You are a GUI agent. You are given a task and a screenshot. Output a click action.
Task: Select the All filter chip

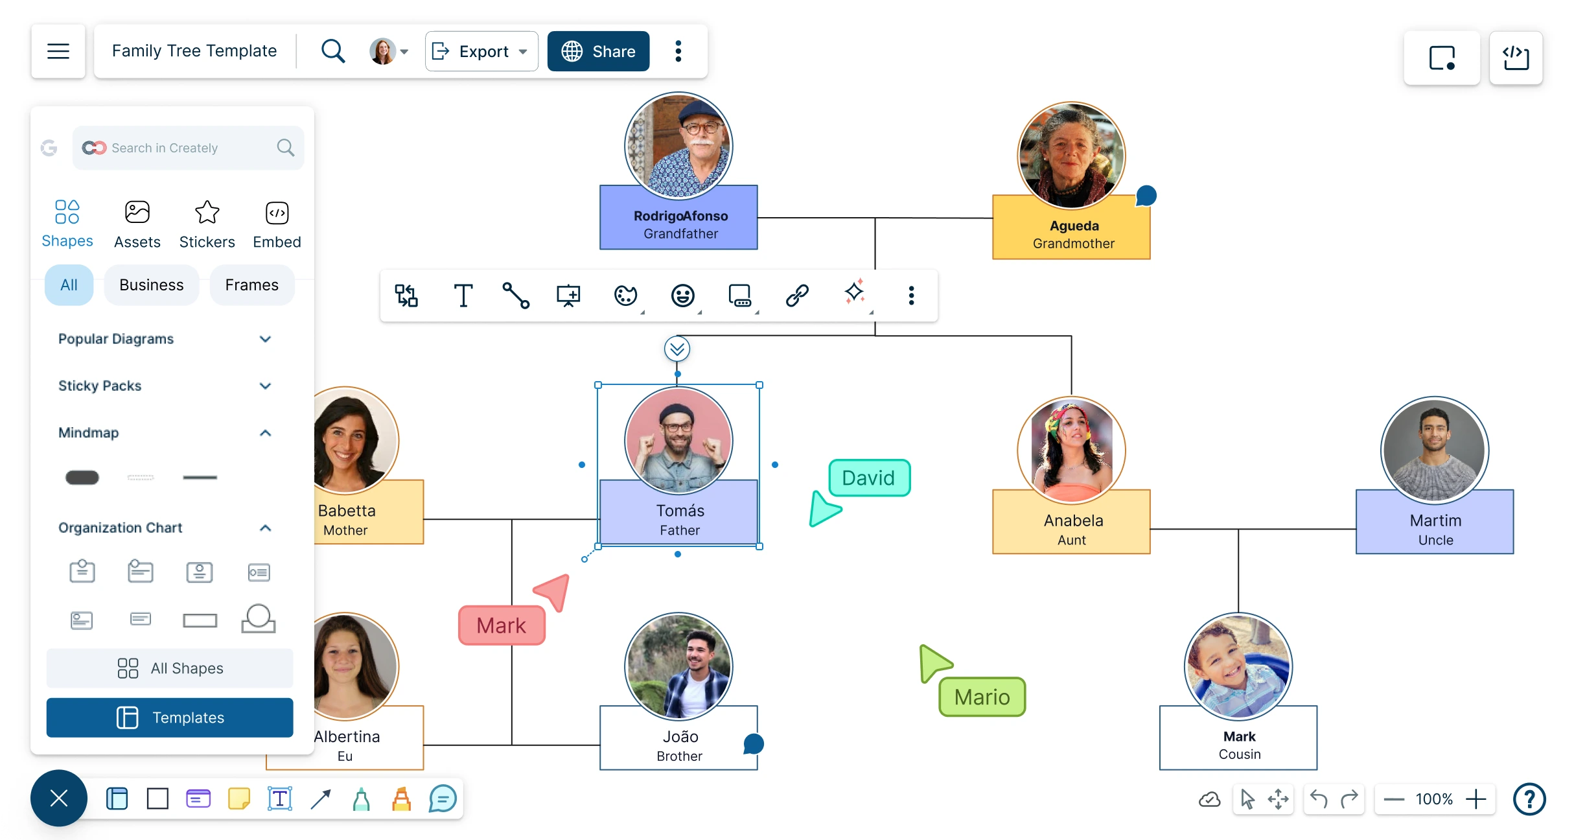[x=69, y=285]
